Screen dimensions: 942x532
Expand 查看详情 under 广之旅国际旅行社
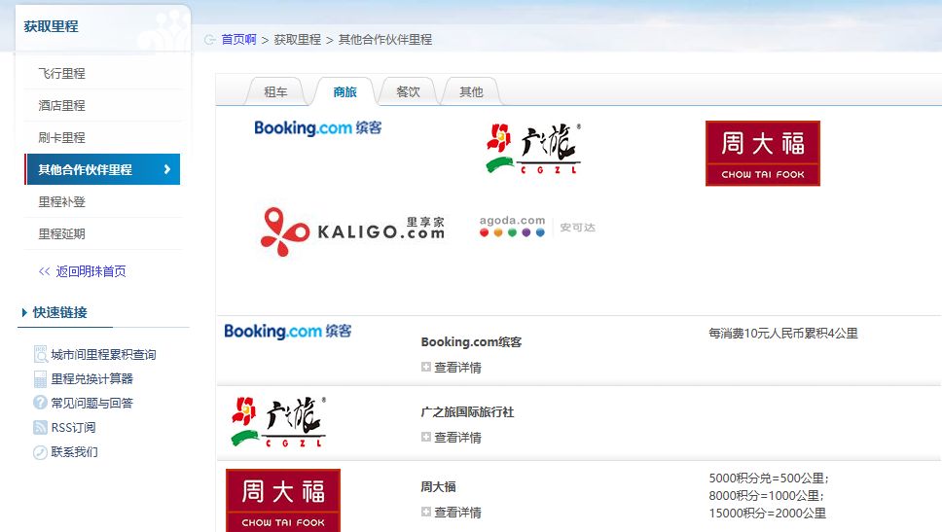click(x=452, y=438)
